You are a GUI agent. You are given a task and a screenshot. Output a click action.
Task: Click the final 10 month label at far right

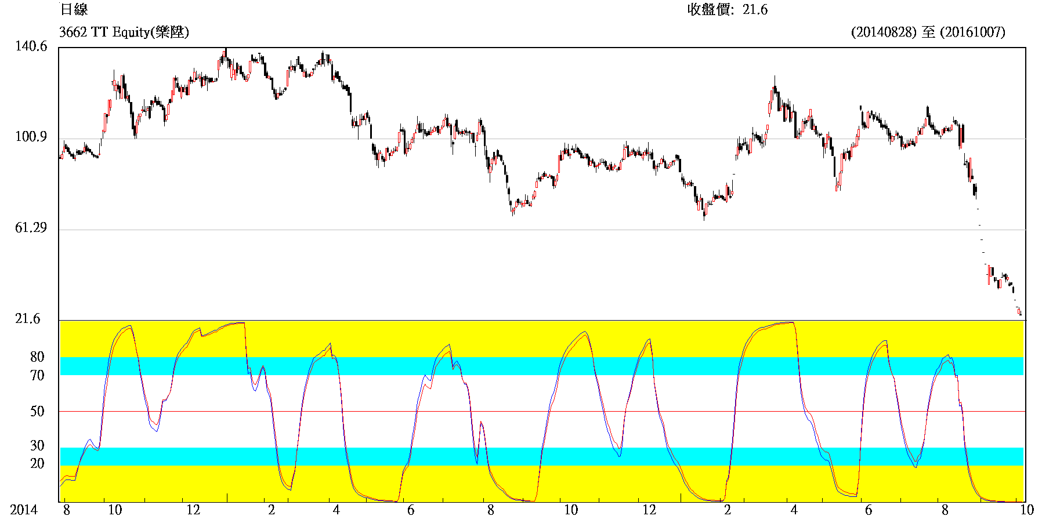[x=1027, y=510]
